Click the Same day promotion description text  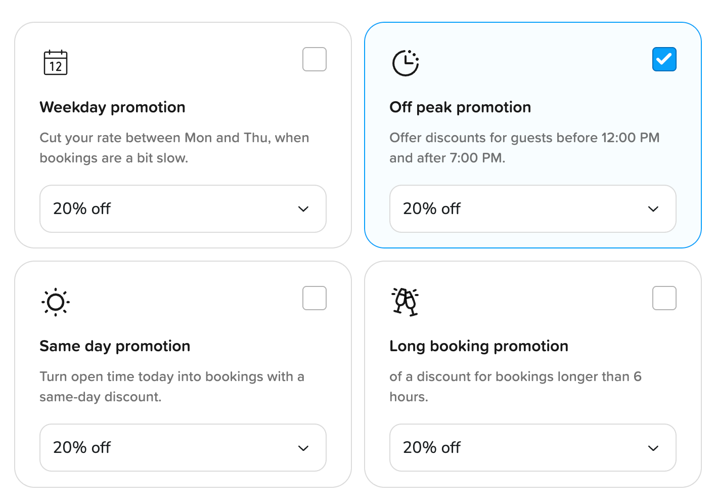coord(172,387)
